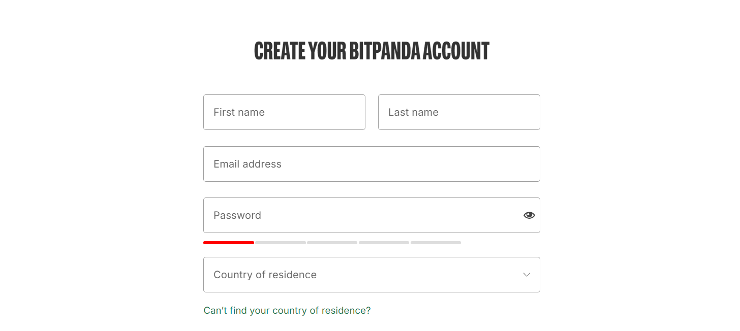Screen dimensions: 740x331
Task: Click the rightmost strength indicator bar
Action: pyautogui.click(x=436, y=243)
